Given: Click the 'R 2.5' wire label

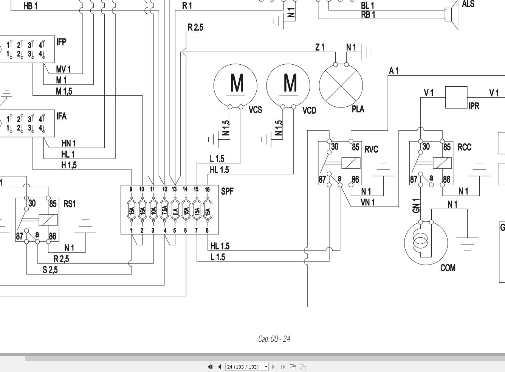Looking at the screenshot, I should coord(195,27).
